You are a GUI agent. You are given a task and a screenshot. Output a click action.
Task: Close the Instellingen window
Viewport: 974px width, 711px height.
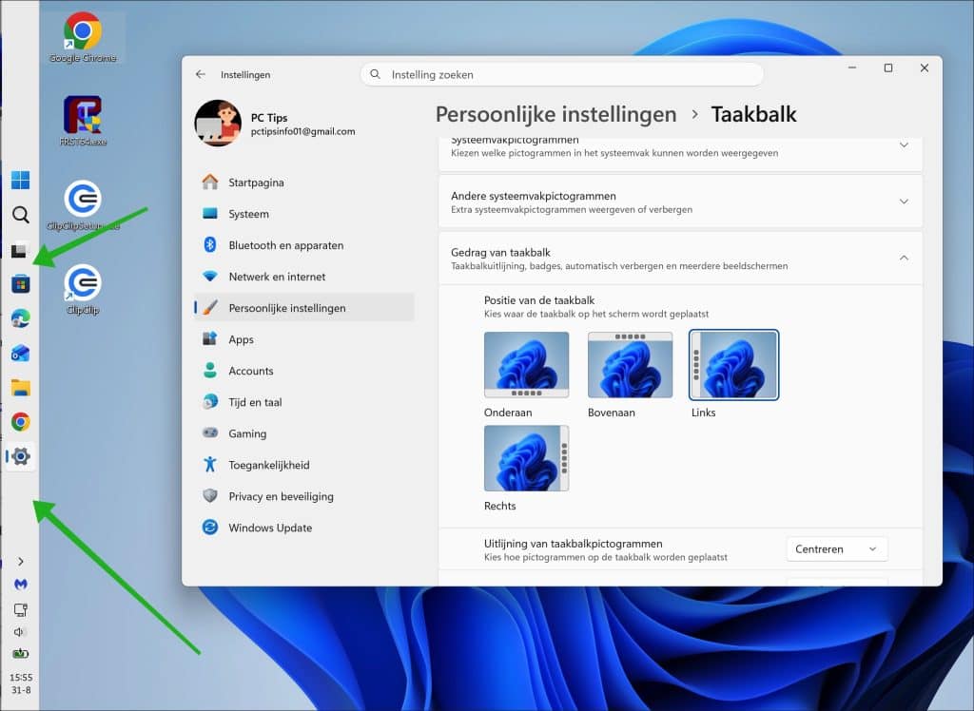[925, 67]
